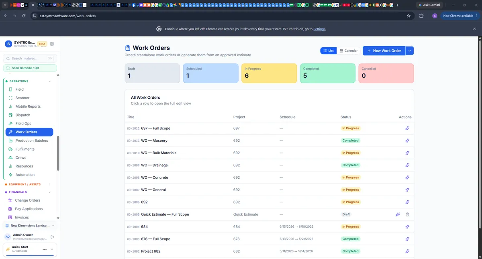The width and height of the screenshot is (482, 259).
Task: Click AI sparkle action for Quick Estimate row
Action: (398, 214)
